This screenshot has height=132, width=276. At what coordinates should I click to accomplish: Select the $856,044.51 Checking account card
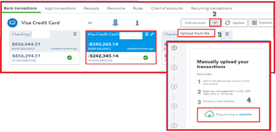point(45,48)
